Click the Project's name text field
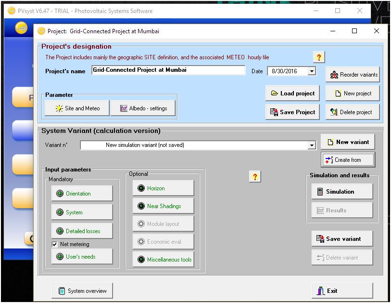This screenshot has height=303, width=391. 168,70
